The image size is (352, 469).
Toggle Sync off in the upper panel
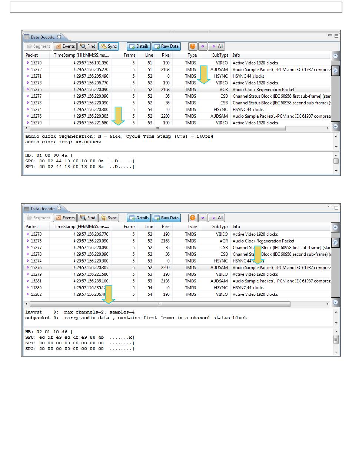pos(109,46)
